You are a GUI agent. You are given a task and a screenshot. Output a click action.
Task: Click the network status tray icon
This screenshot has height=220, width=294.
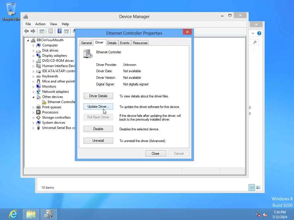click(258, 214)
